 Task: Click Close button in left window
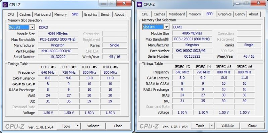click(118, 126)
